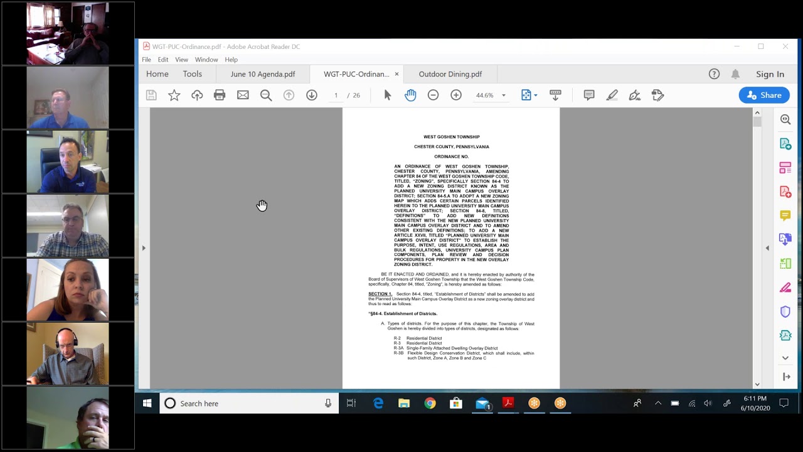The width and height of the screenshot is (803, 452).
Task: Open Export PDF tool in right pane
Action: (785, 144)
